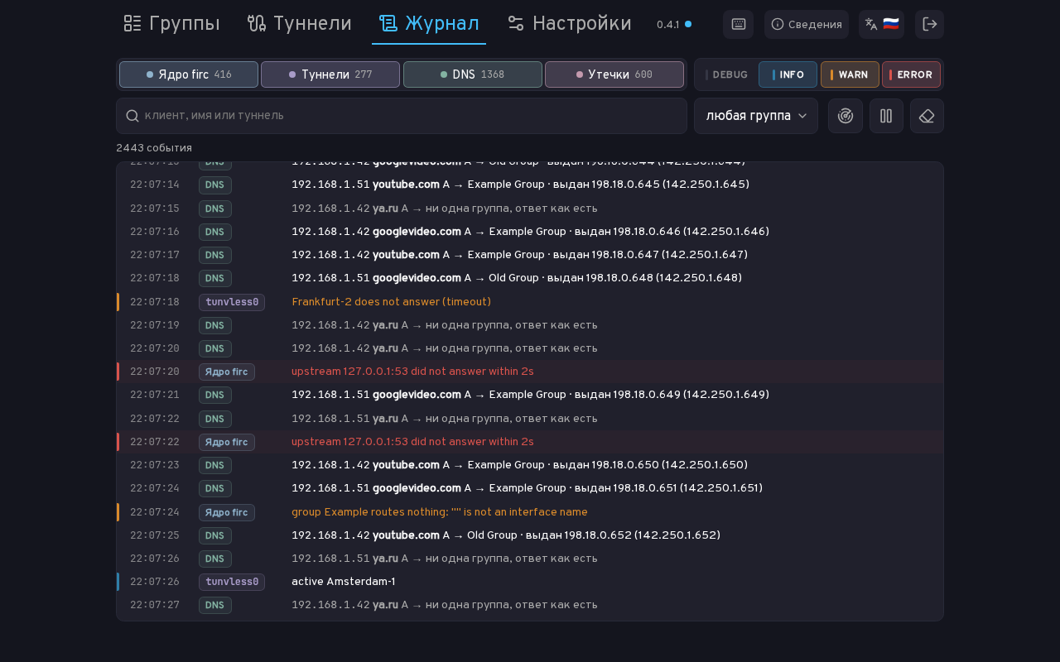Screen dimensions: 1060x662
Task: Toggle the DNS source filter
Action: pos(472,74)
